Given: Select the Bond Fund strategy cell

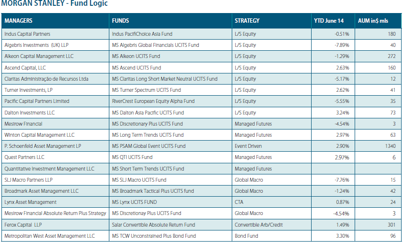Looking at the screenshot, I should point(246,236).
